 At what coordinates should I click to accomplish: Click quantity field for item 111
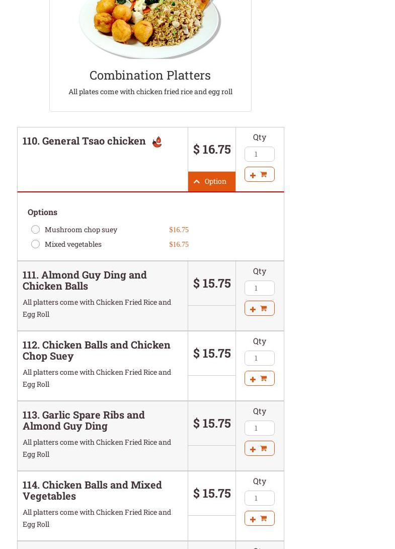(x=259, y=288)
